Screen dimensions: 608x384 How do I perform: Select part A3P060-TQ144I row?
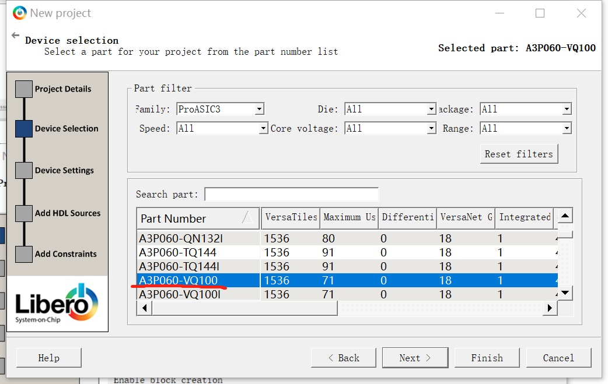coord(347,266)
